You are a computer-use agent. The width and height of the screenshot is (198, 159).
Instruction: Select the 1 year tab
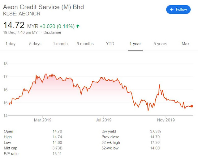click(x=135, y=44)
